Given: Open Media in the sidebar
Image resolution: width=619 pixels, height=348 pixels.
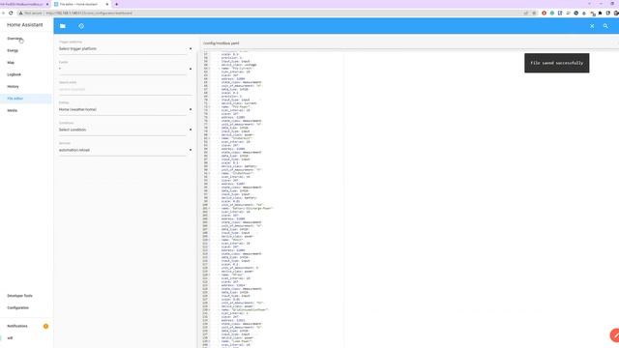Looking at the screenshot, I should click(x=26, y=110).
